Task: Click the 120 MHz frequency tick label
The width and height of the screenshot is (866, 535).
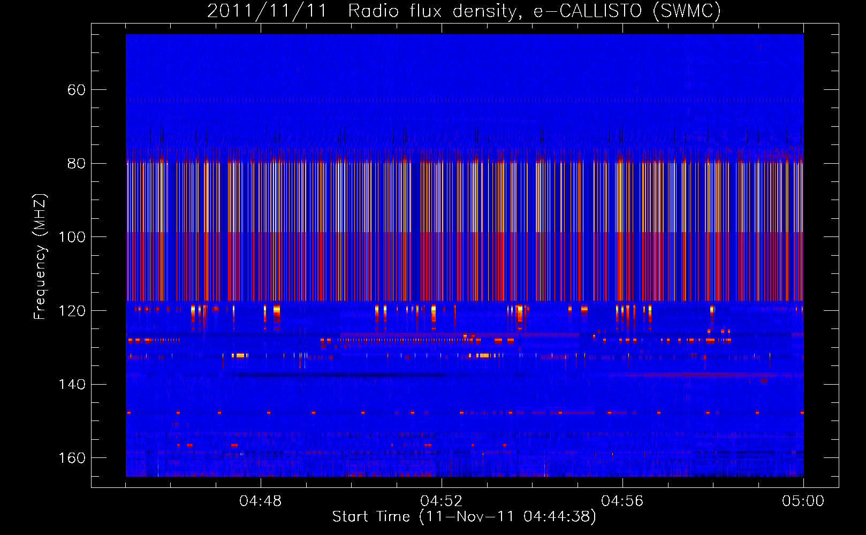Action: point(72,311)
